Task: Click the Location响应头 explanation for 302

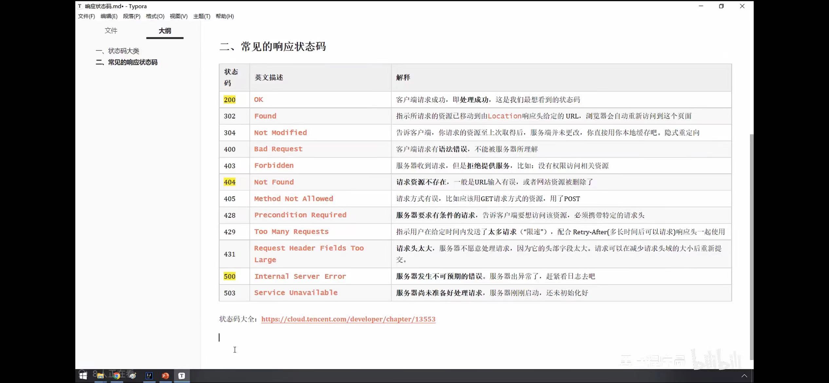Action: pos(544,116)
